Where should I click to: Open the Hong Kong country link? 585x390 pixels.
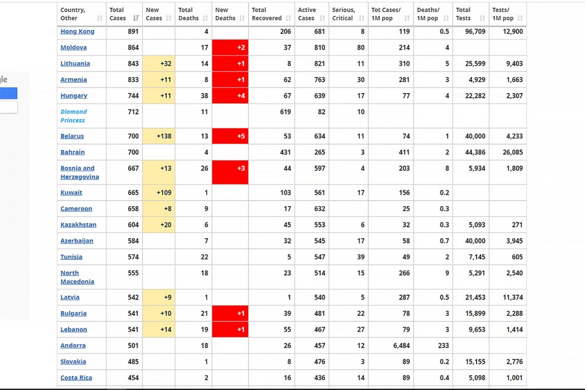[x=77, y=31]
